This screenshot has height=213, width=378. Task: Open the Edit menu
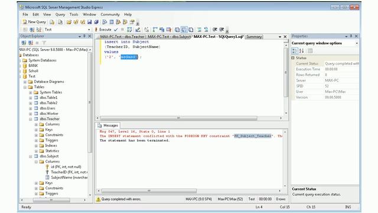click(x=35, y=14)
